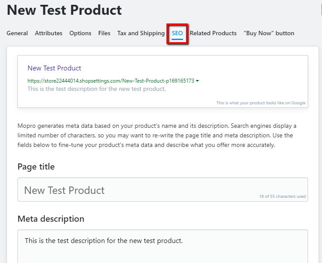322x263 pixels.
Task: Click the Page title section label
Action: pyautogui.click(x=36, y=167)
